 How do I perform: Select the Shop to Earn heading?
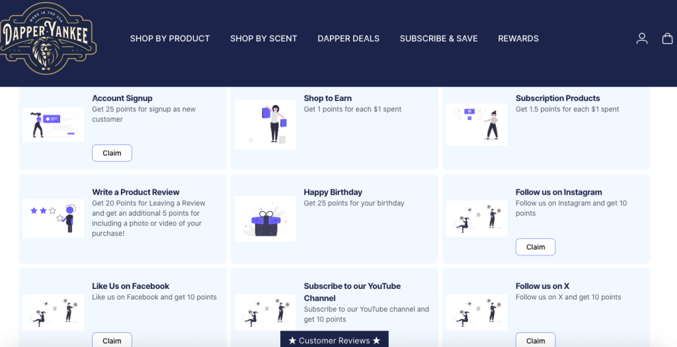pos(328,98)
